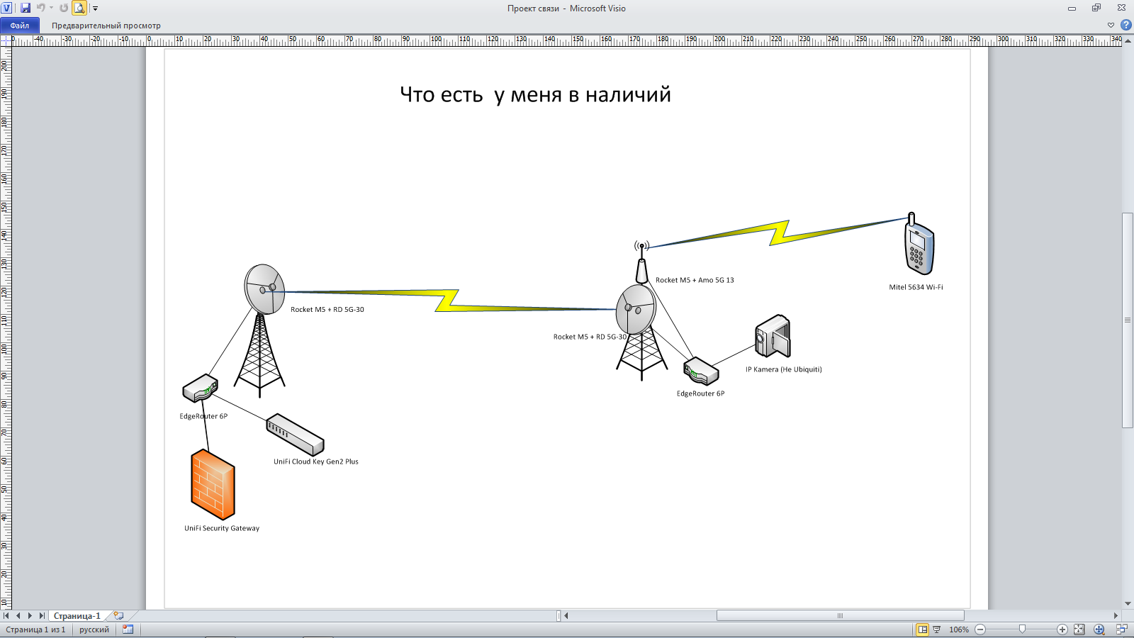Click the 'UniFi Security Gateway' label
Image resolution: width=1134 pixels, height=638 pixels.
[x=222, y=528]
